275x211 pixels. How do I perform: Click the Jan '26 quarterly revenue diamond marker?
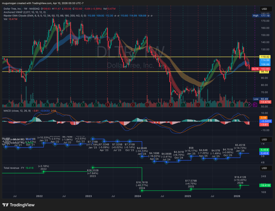(240, 153)
